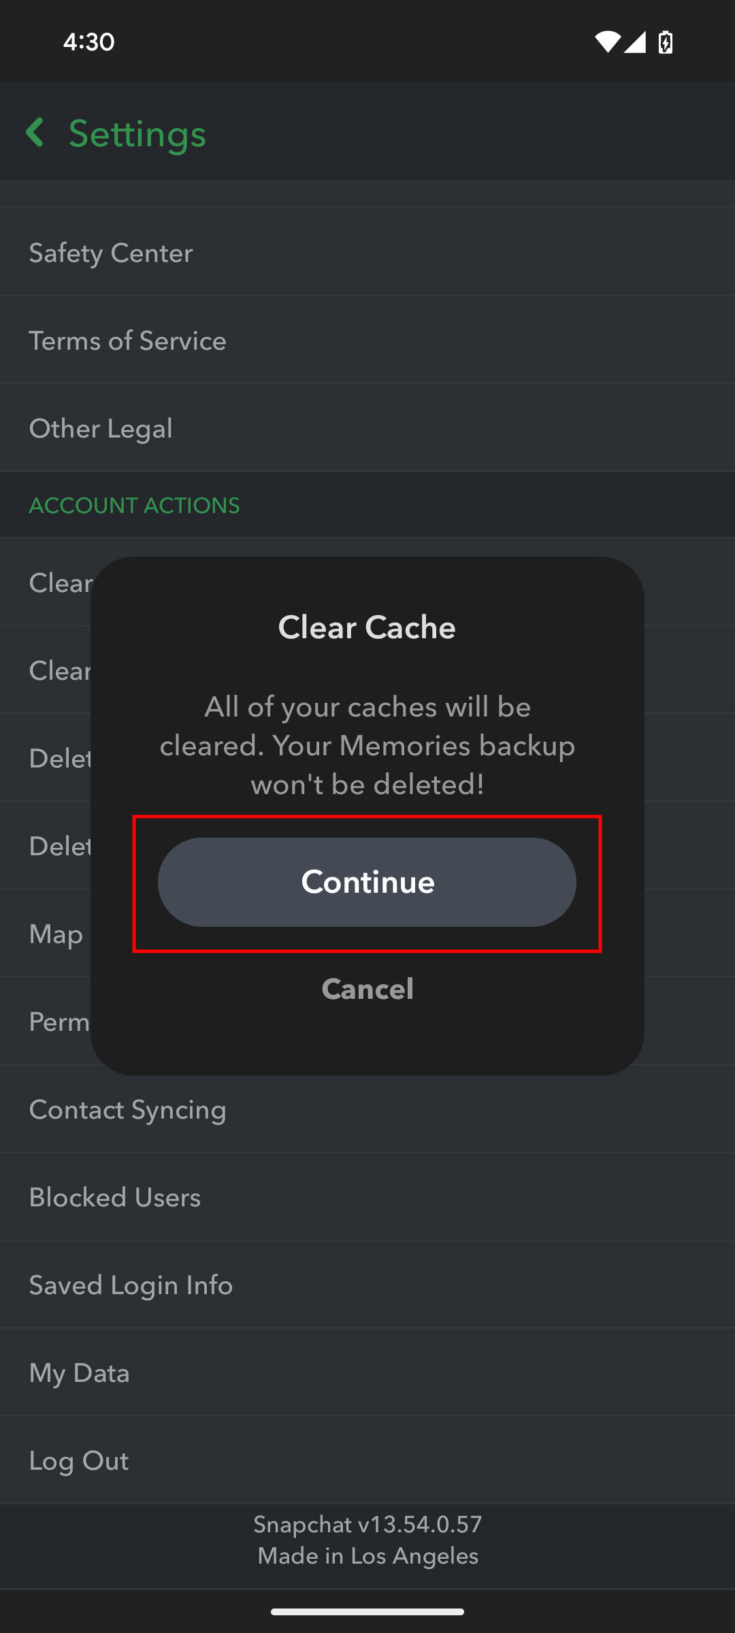Tap the cellular signal indicator
The width and height of the screenshot is (735, 1633).
pyautogui.click(x=635, y=42)
